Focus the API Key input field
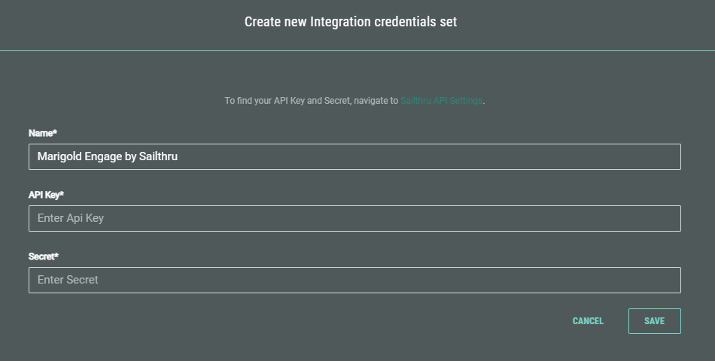The width and height of the screenshot is (715, 361). click(x=354, y=218)
